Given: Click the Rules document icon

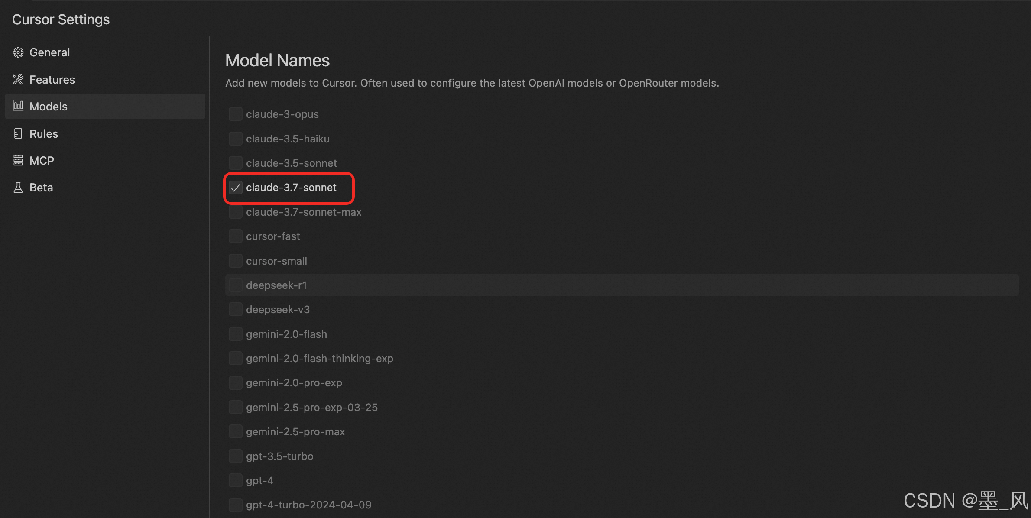Looking at the screenshot, I should [x=18, y=133].
